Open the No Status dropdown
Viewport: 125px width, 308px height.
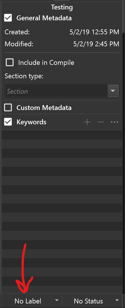(93, 301)
